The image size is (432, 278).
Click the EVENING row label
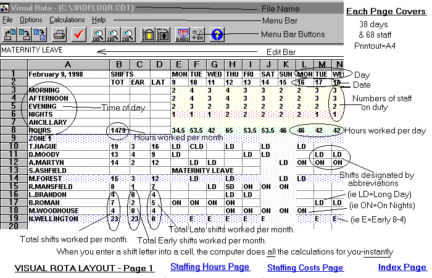(69, 106)
